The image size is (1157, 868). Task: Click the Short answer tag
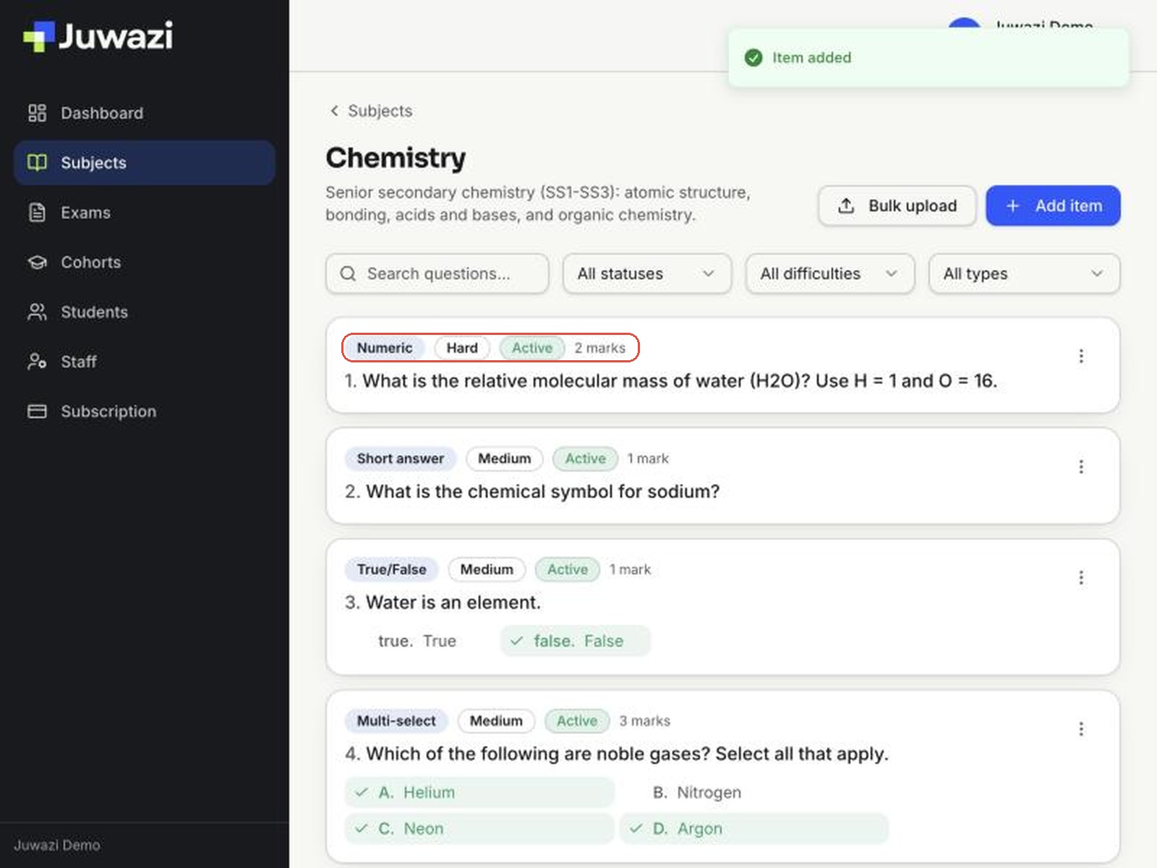tap(401, 459)
